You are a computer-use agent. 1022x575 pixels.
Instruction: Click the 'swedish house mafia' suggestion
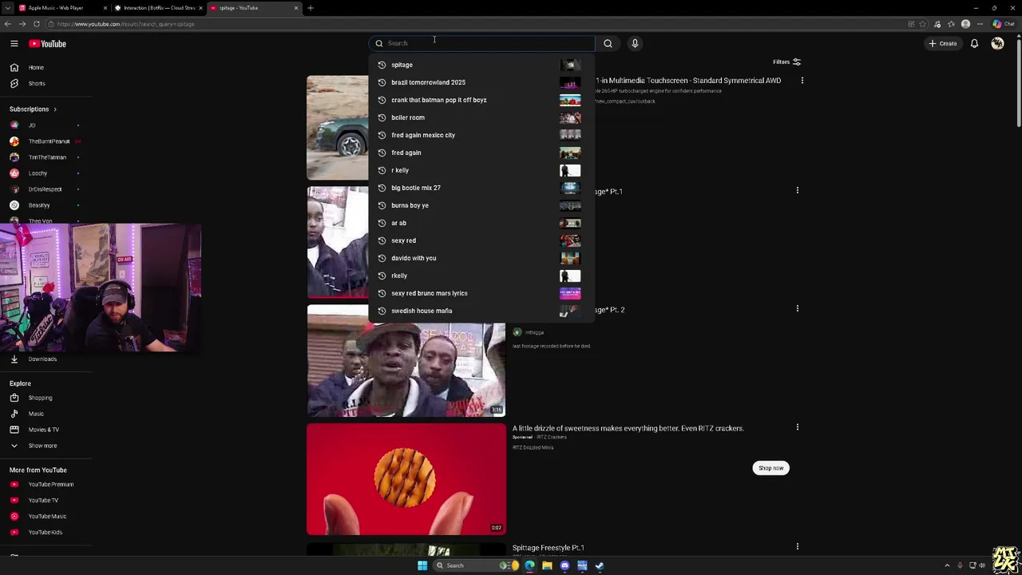tap(481, 311)
